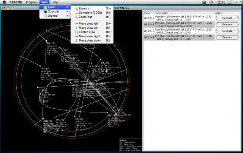
Task: Click the Action column header
Action: point(227,13)
